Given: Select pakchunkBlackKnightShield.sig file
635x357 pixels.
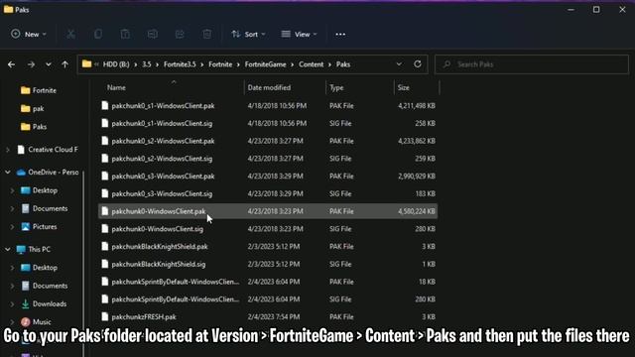Looking at the screenshot, I should [x=268, y=265].
